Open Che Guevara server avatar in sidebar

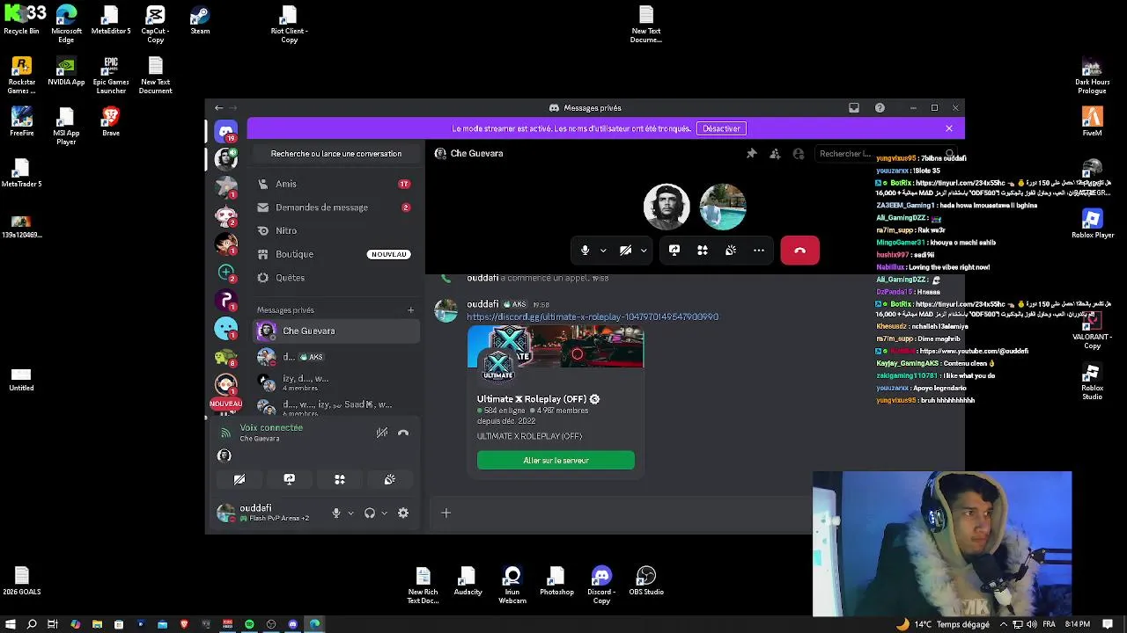pyautogui.click(x=226, y=159)
